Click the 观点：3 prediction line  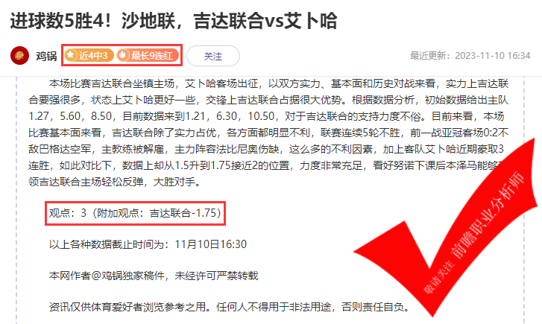135,213
